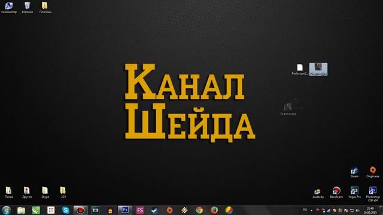Open the Steam system tray icon
This screenshot has width=383, height=215.
click(x=329, y=210)
